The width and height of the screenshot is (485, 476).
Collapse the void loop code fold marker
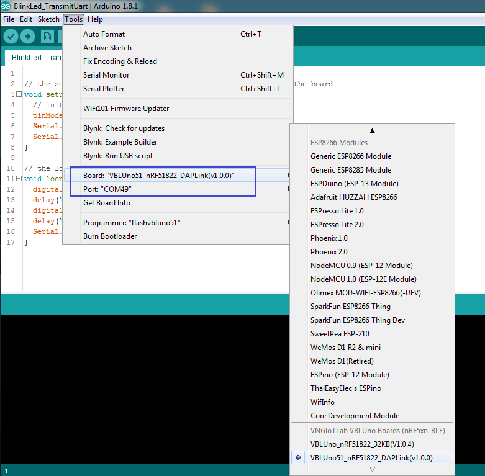[19, 179]
